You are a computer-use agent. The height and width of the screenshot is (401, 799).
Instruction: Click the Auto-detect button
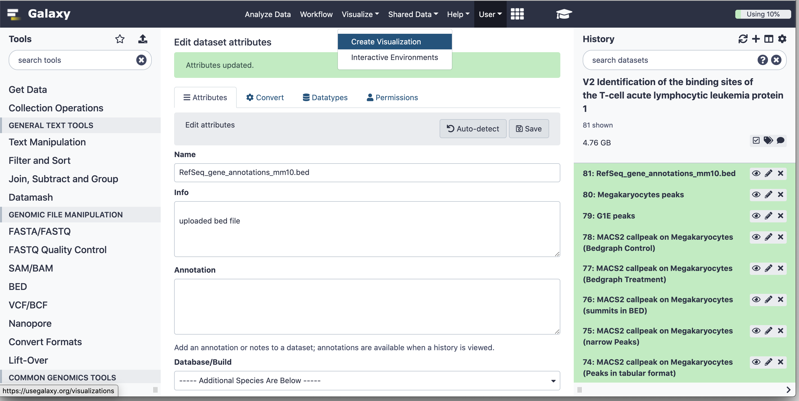473,129
